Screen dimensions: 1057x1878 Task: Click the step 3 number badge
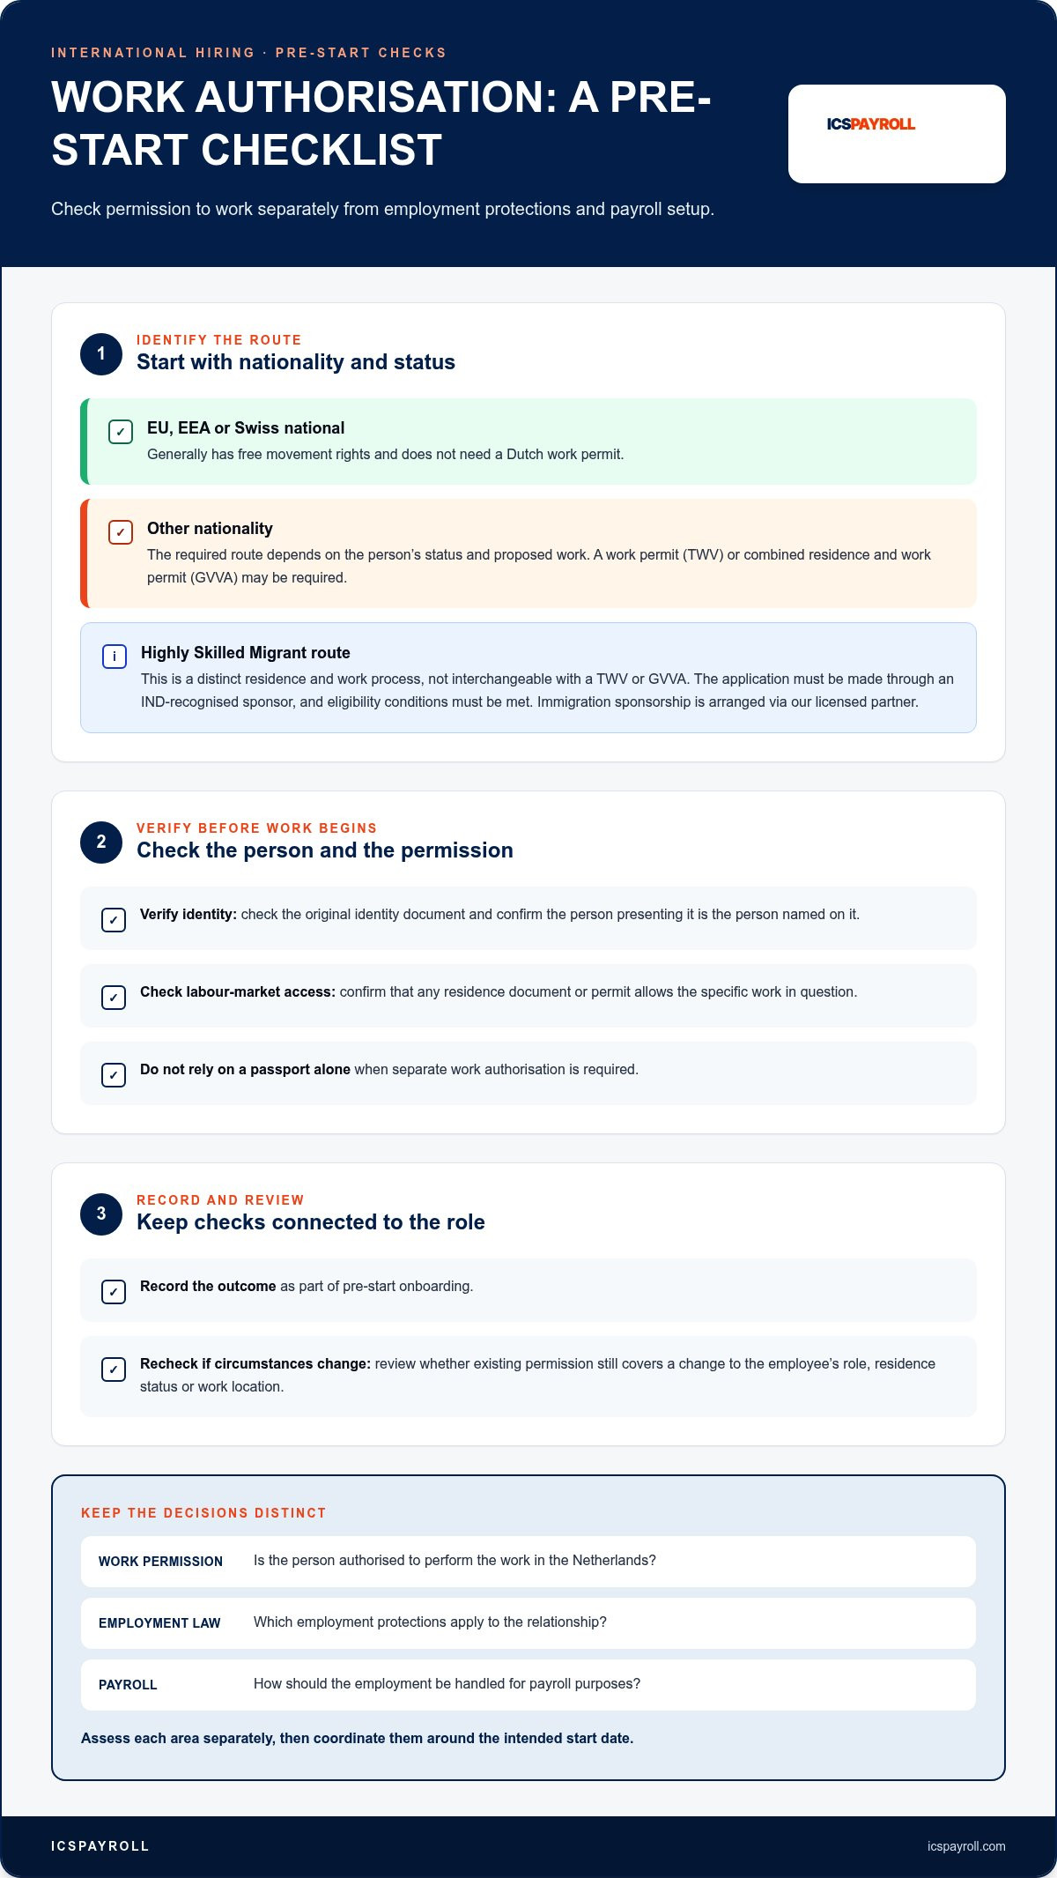(x=101, y=1214)
